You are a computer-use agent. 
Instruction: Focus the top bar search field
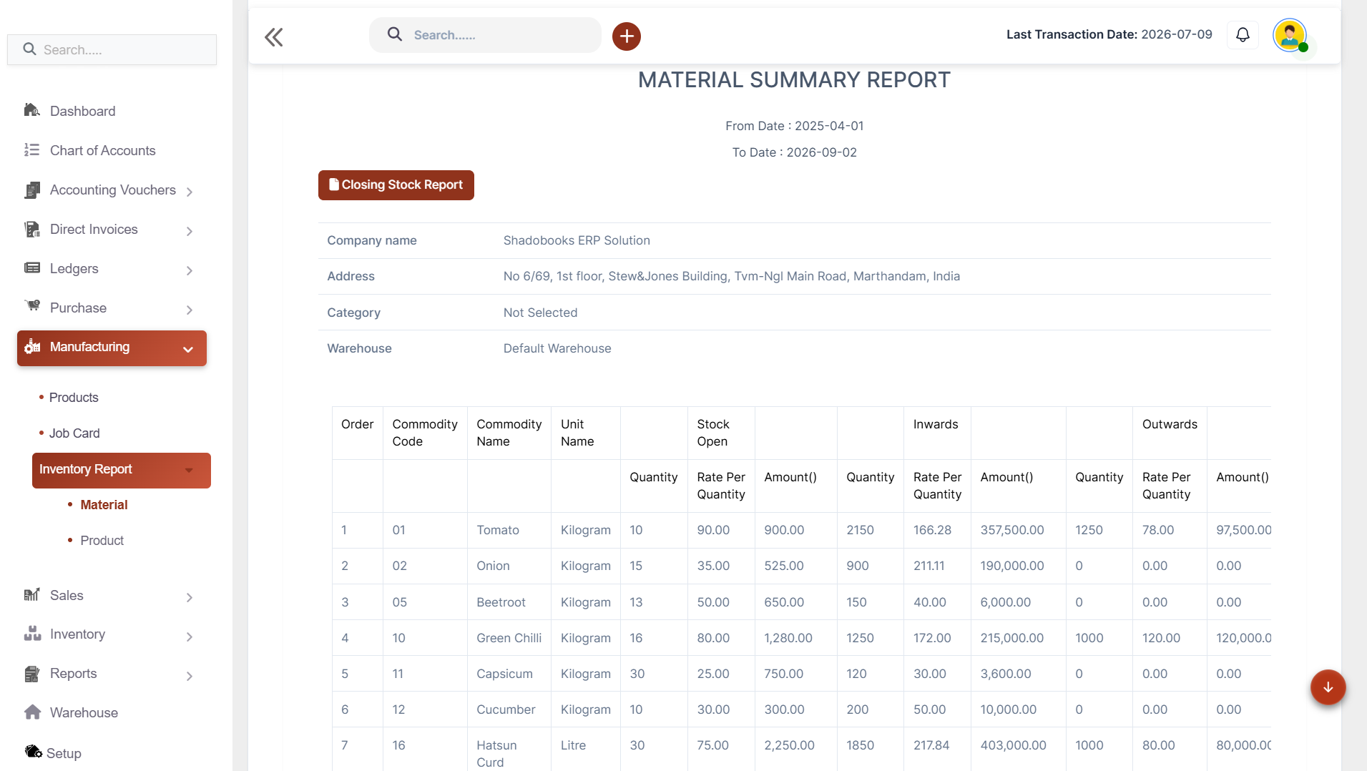pos(485,35)
